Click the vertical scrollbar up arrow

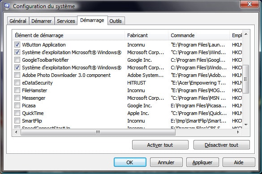pyautogui.click(x=246, y=34)
